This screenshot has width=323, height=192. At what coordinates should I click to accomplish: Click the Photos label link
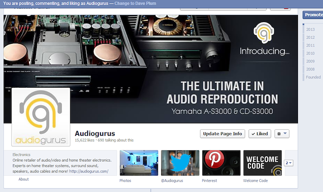(125, 180)
